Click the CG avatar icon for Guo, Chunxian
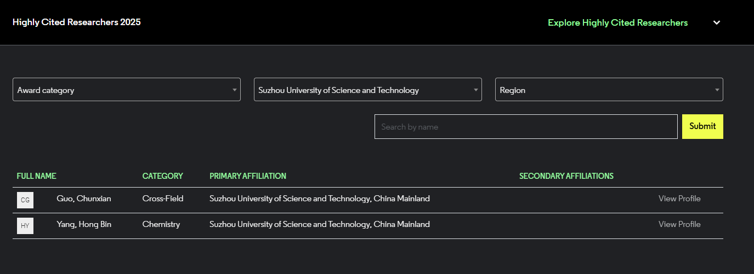Screen dimensions: 754x274 pyautogui.click(x=25, y=200)
